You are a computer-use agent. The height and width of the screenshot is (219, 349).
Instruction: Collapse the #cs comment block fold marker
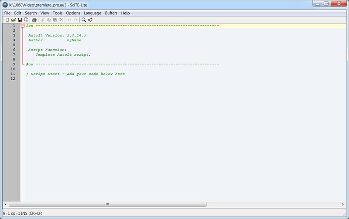click(x=23, y=26)
